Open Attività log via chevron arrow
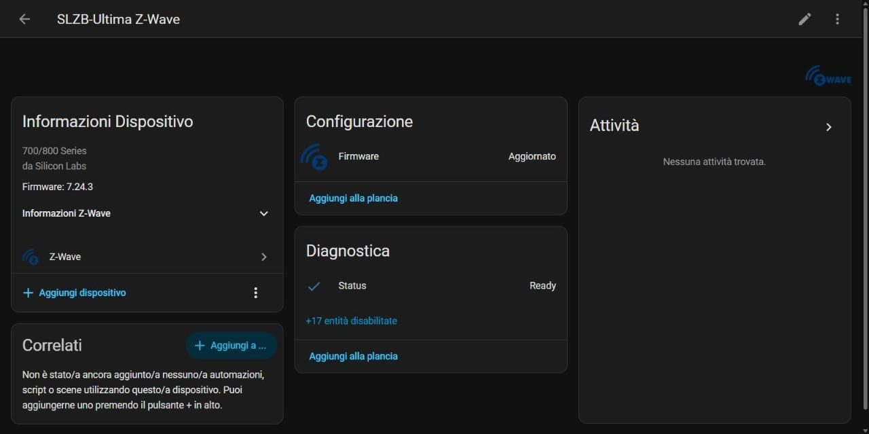The image size is (869, 434). point(828,127)
